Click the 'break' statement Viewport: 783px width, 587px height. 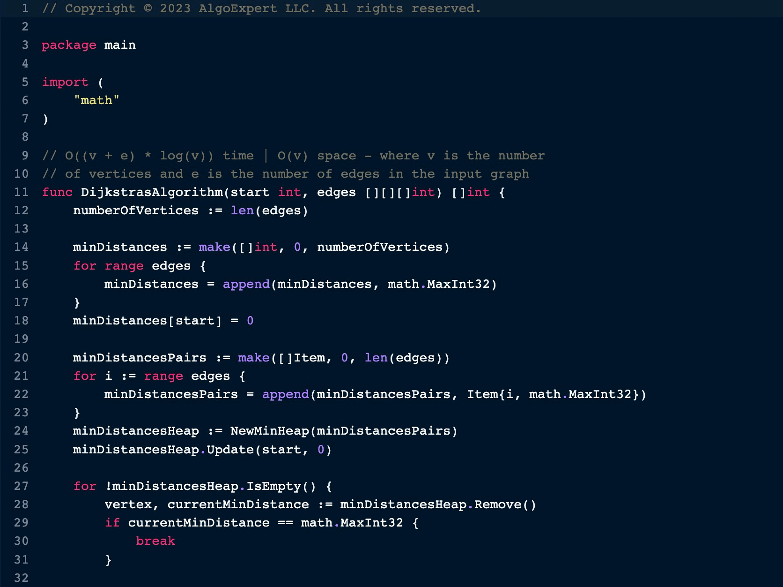[x=155, y=541]
